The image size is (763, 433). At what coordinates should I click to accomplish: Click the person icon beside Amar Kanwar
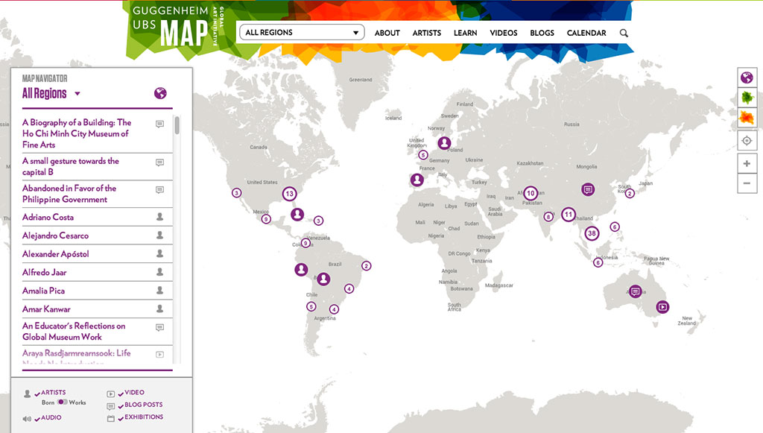coord(159,309)
